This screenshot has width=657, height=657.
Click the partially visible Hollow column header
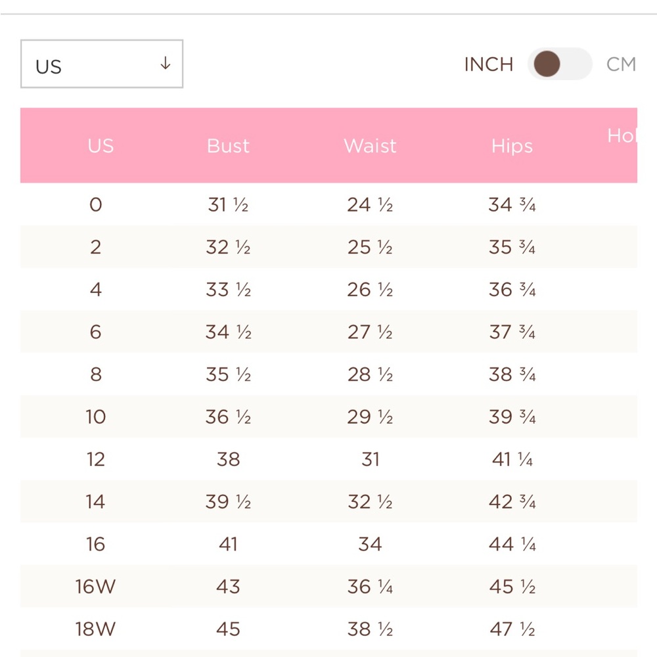click(622, 136)
